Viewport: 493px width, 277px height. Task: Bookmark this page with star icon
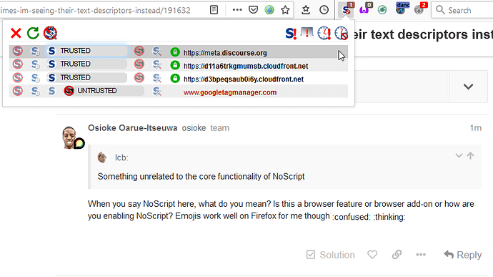tap(285, 10)
